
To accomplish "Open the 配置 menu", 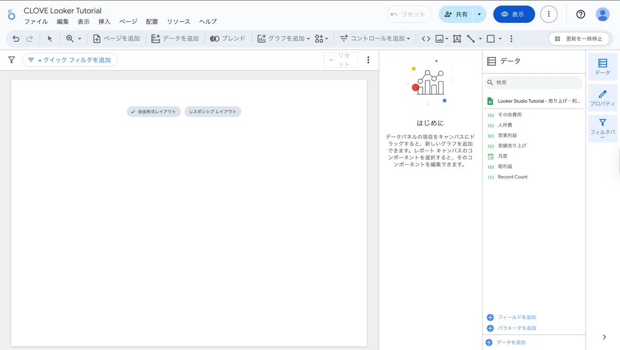I will pyautogui.click(x=152, y=22).
